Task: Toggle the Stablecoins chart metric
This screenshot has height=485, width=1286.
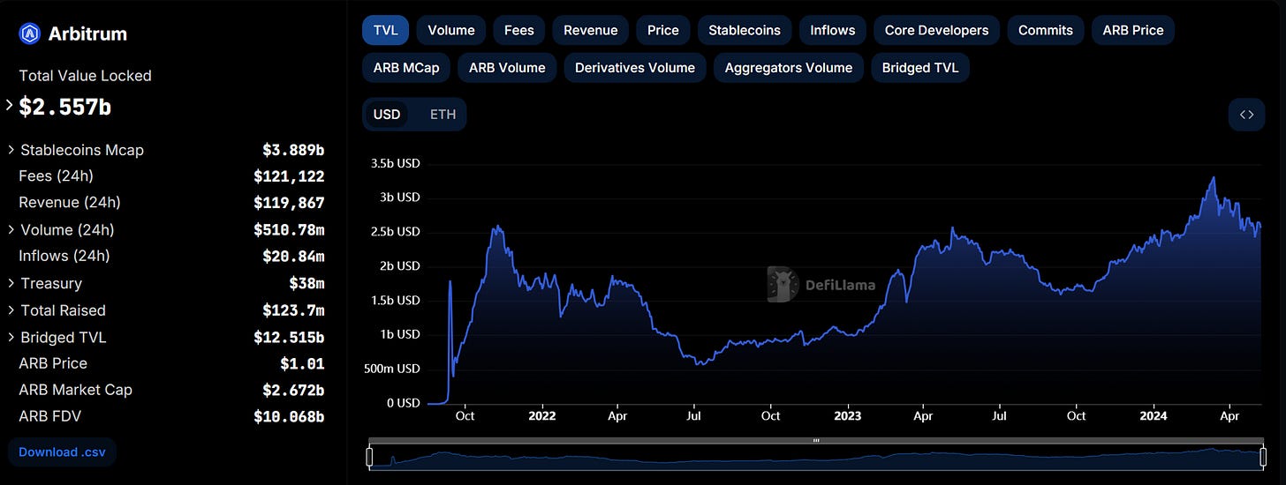Action: pyautogui.click(x=745, y=30)
